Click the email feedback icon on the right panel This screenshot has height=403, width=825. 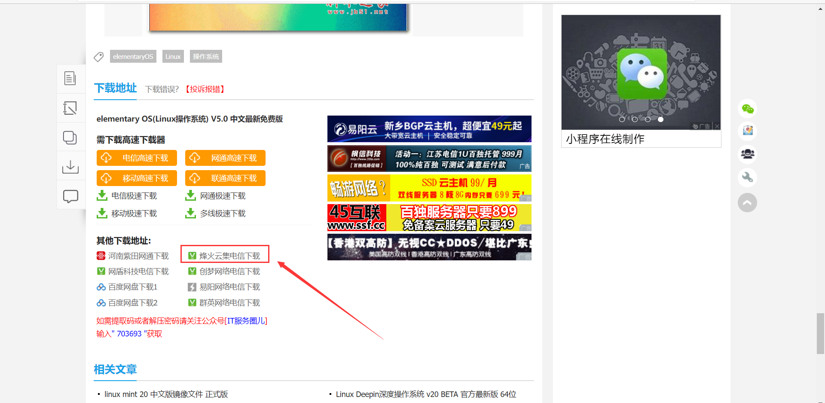pos(748,131)
